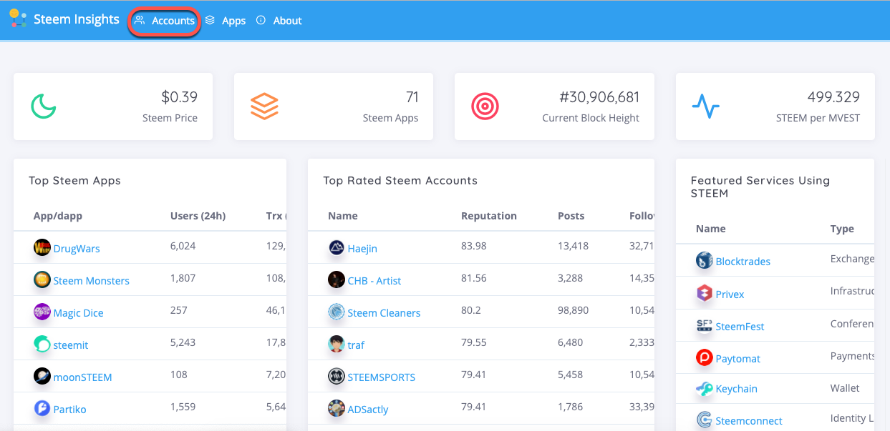Sort accounts by Posts column

[571, 216]
